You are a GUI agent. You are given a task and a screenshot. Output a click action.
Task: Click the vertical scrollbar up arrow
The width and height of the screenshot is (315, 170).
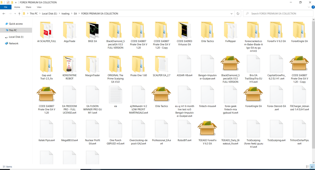[313, 19]
